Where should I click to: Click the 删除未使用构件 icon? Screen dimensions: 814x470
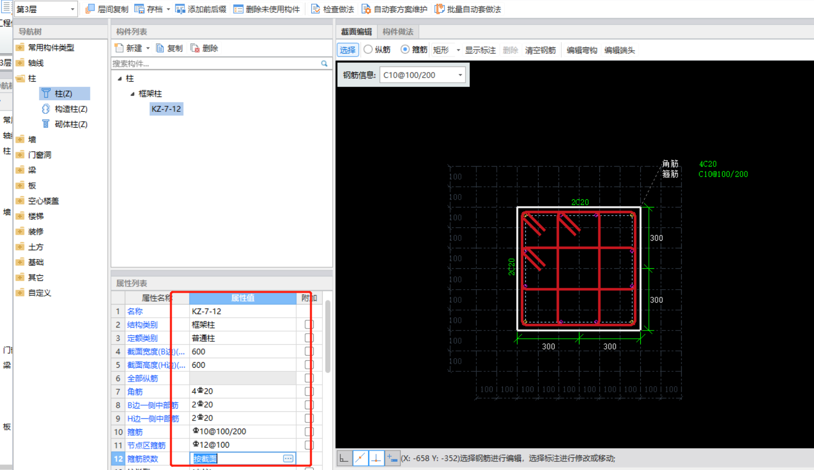coord(238,9)
